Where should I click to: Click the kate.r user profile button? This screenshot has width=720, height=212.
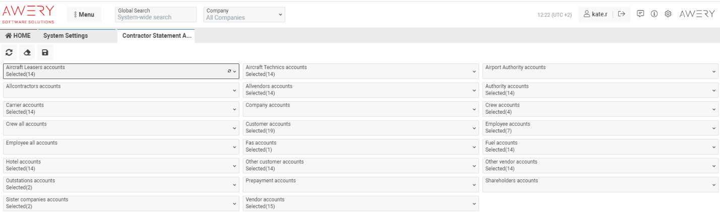click(x=595, y=14)
